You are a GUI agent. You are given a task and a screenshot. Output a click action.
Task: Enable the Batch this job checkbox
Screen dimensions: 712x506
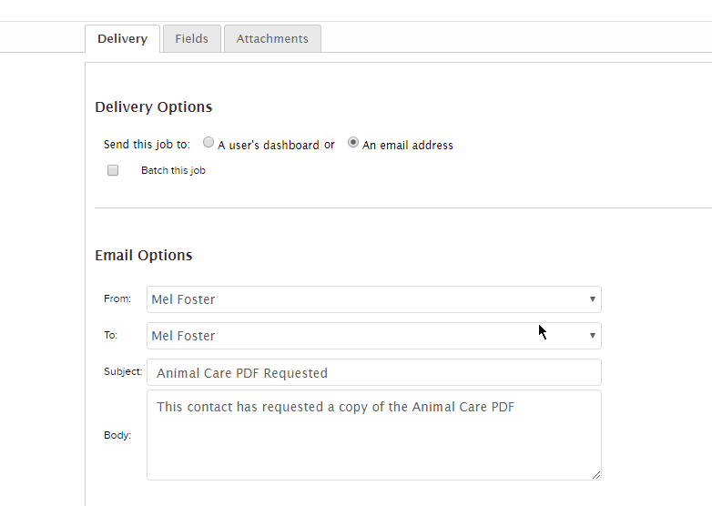[x=113, y=170]
